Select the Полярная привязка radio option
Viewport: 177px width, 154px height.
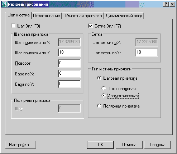[x=99, y=106]
